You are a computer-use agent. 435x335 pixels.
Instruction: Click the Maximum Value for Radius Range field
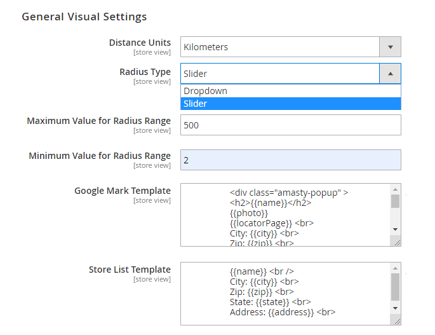(290, 125)
